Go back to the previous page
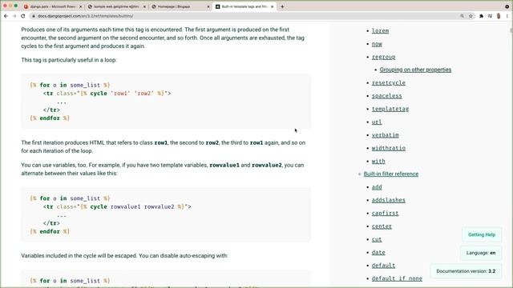This screenshot has width=513, height=288. tap(6, 16)
